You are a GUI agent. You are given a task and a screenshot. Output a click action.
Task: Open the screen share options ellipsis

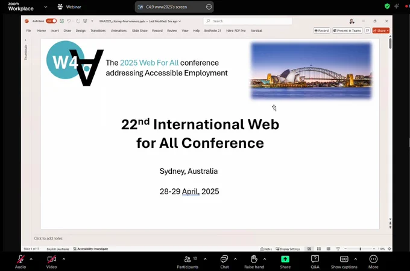click(209, 7)
